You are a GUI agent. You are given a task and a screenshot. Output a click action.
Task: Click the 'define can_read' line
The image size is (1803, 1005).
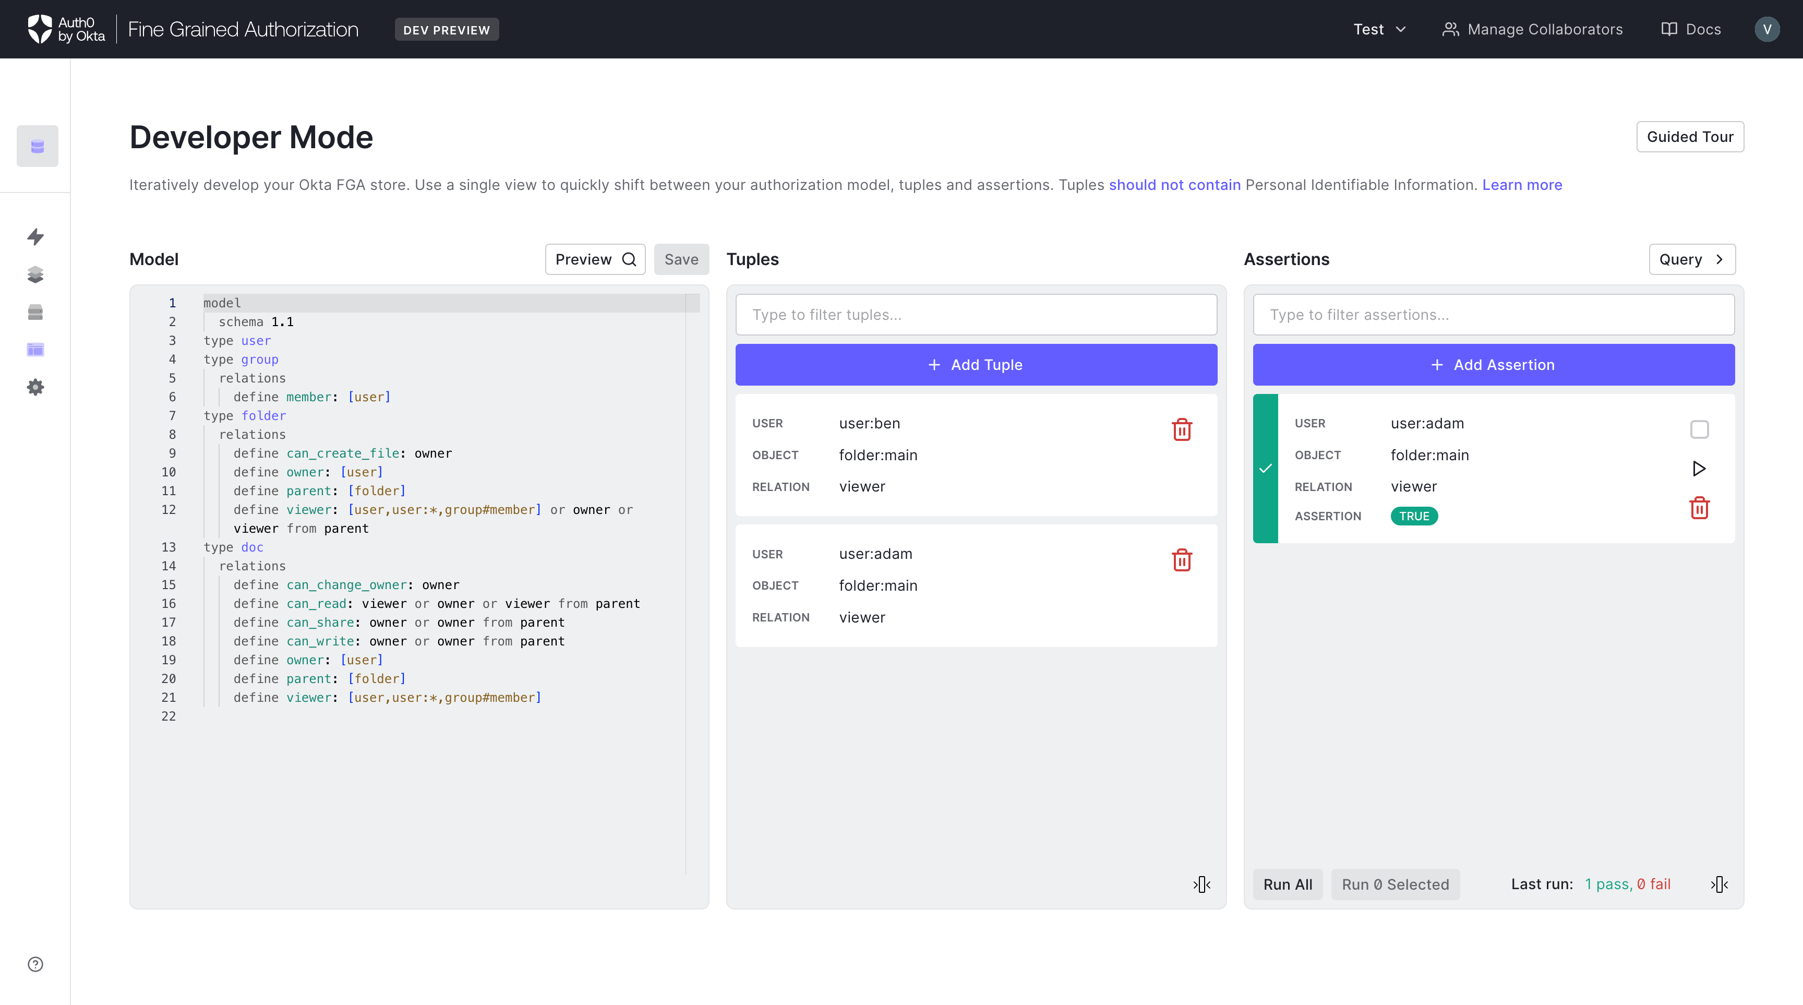pos(437,604)
